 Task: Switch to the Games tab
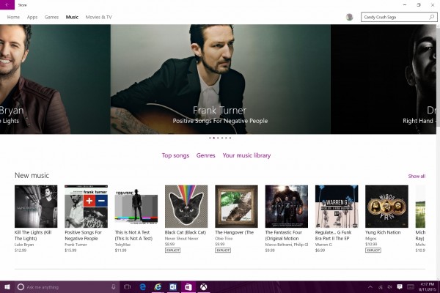point(51,17)
